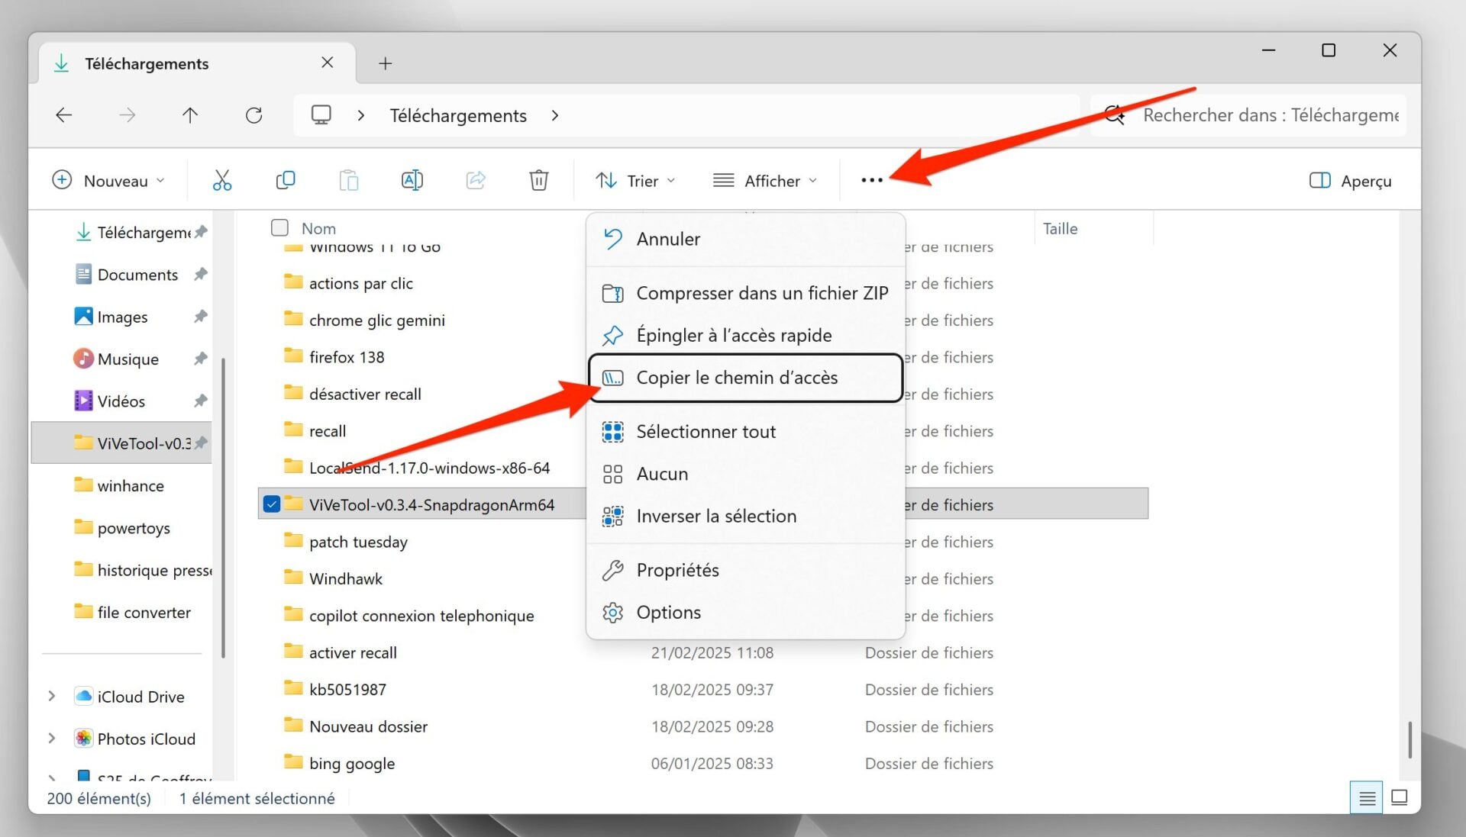This screenshot has height=837, width=1466.
Task: Click Annuler in the context menu
Action: [668, 239]
